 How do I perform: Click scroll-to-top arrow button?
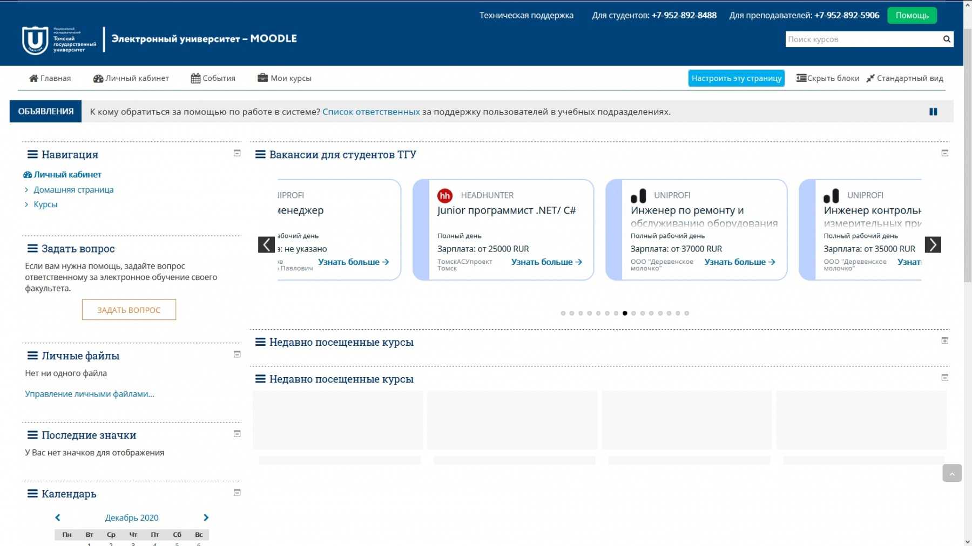click(952, 473)
